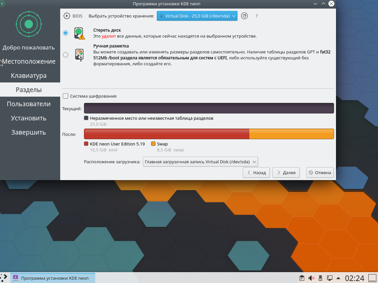Click the erase disk warning icon

pos(80,33)
